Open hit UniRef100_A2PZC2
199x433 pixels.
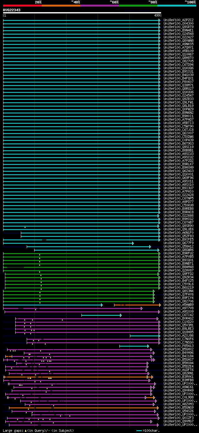(178, 20)
